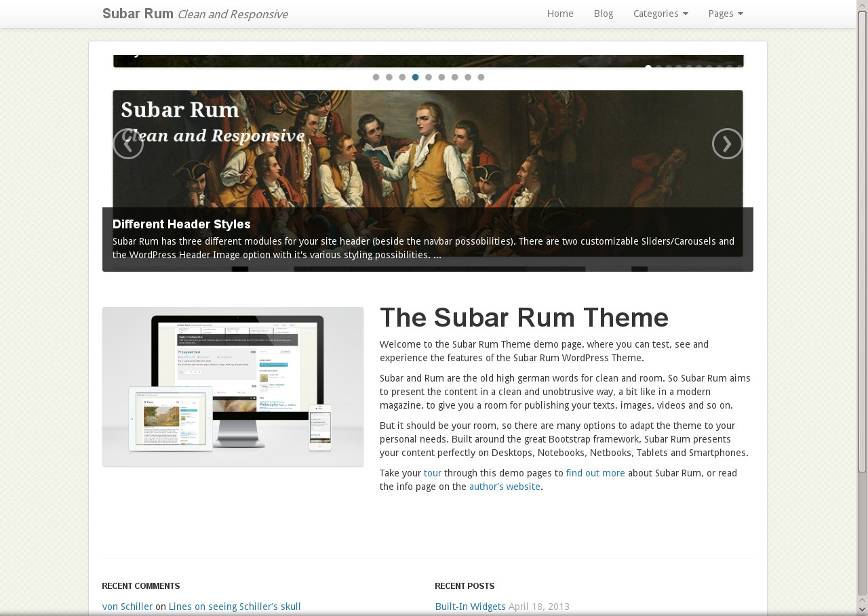Select the eighth carousel indicator dot
The image size is (868, 616).
point(468,77)
